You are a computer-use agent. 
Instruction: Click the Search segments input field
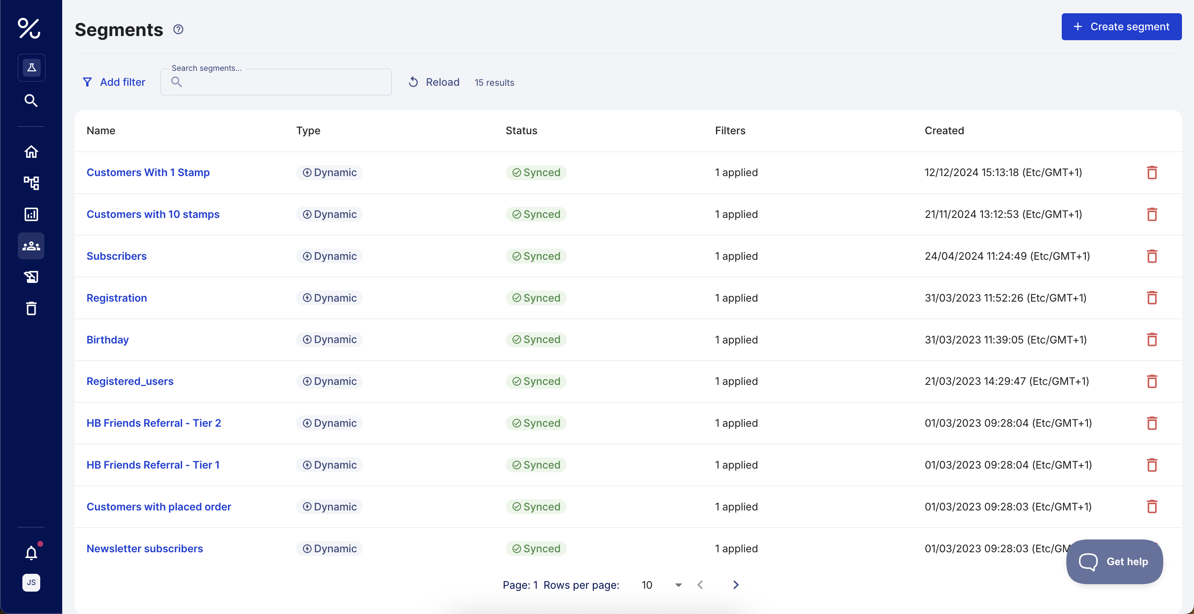coord(283,82)
